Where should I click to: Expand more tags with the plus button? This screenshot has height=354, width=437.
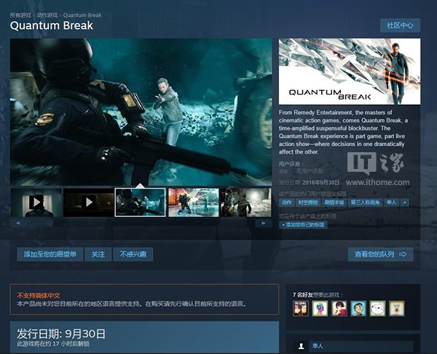pyautogui.click(x=405, y=202)
